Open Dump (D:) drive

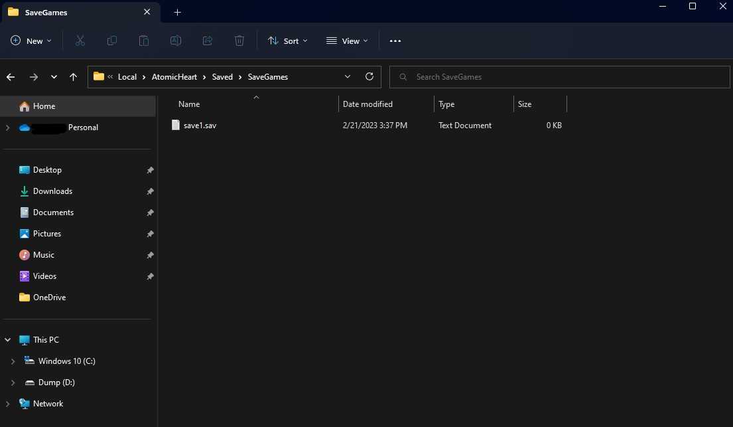click(56, 383)
